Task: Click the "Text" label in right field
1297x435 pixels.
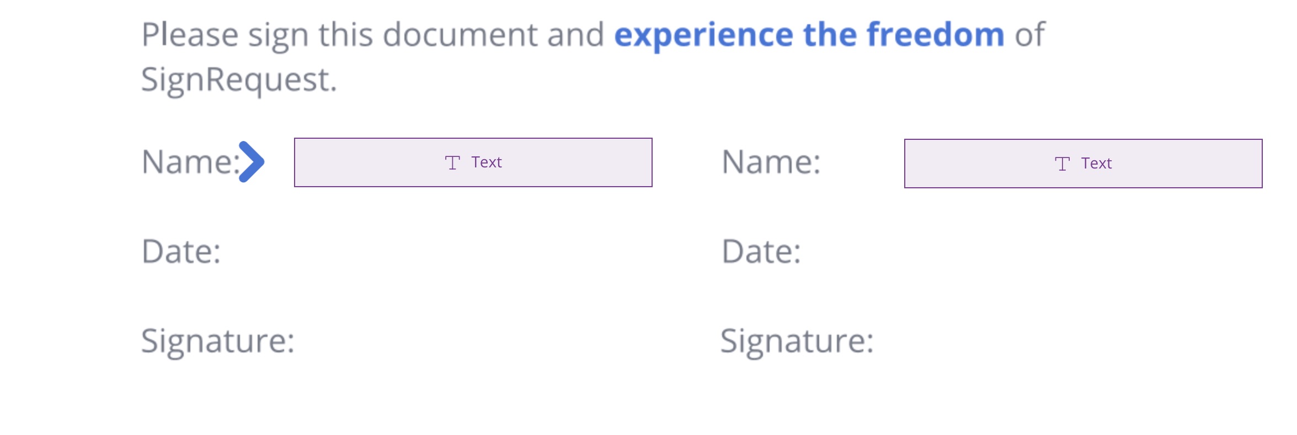Action: [x=1097, y=164]
